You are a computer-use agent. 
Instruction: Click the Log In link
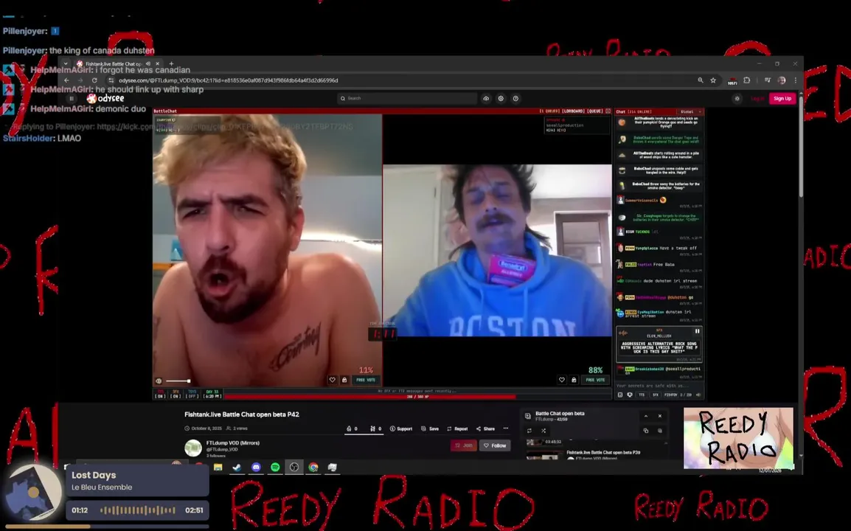point(757,98)
